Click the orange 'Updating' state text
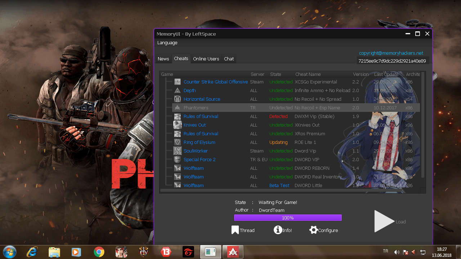This screenshot has width=461, height=259. (x=278, y=142)
